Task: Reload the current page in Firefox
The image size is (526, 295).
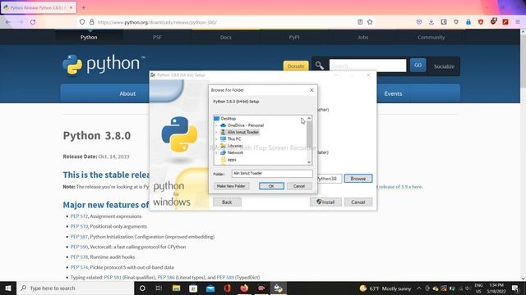Action: pyautogui.click(x=33, y=22)
